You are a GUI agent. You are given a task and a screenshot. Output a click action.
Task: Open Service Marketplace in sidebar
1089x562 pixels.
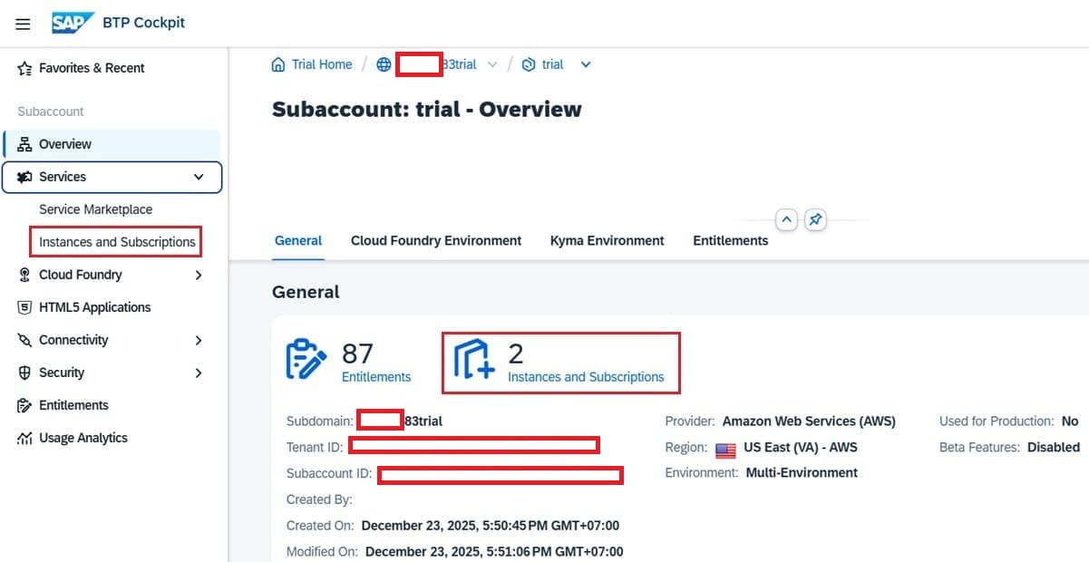95,209
